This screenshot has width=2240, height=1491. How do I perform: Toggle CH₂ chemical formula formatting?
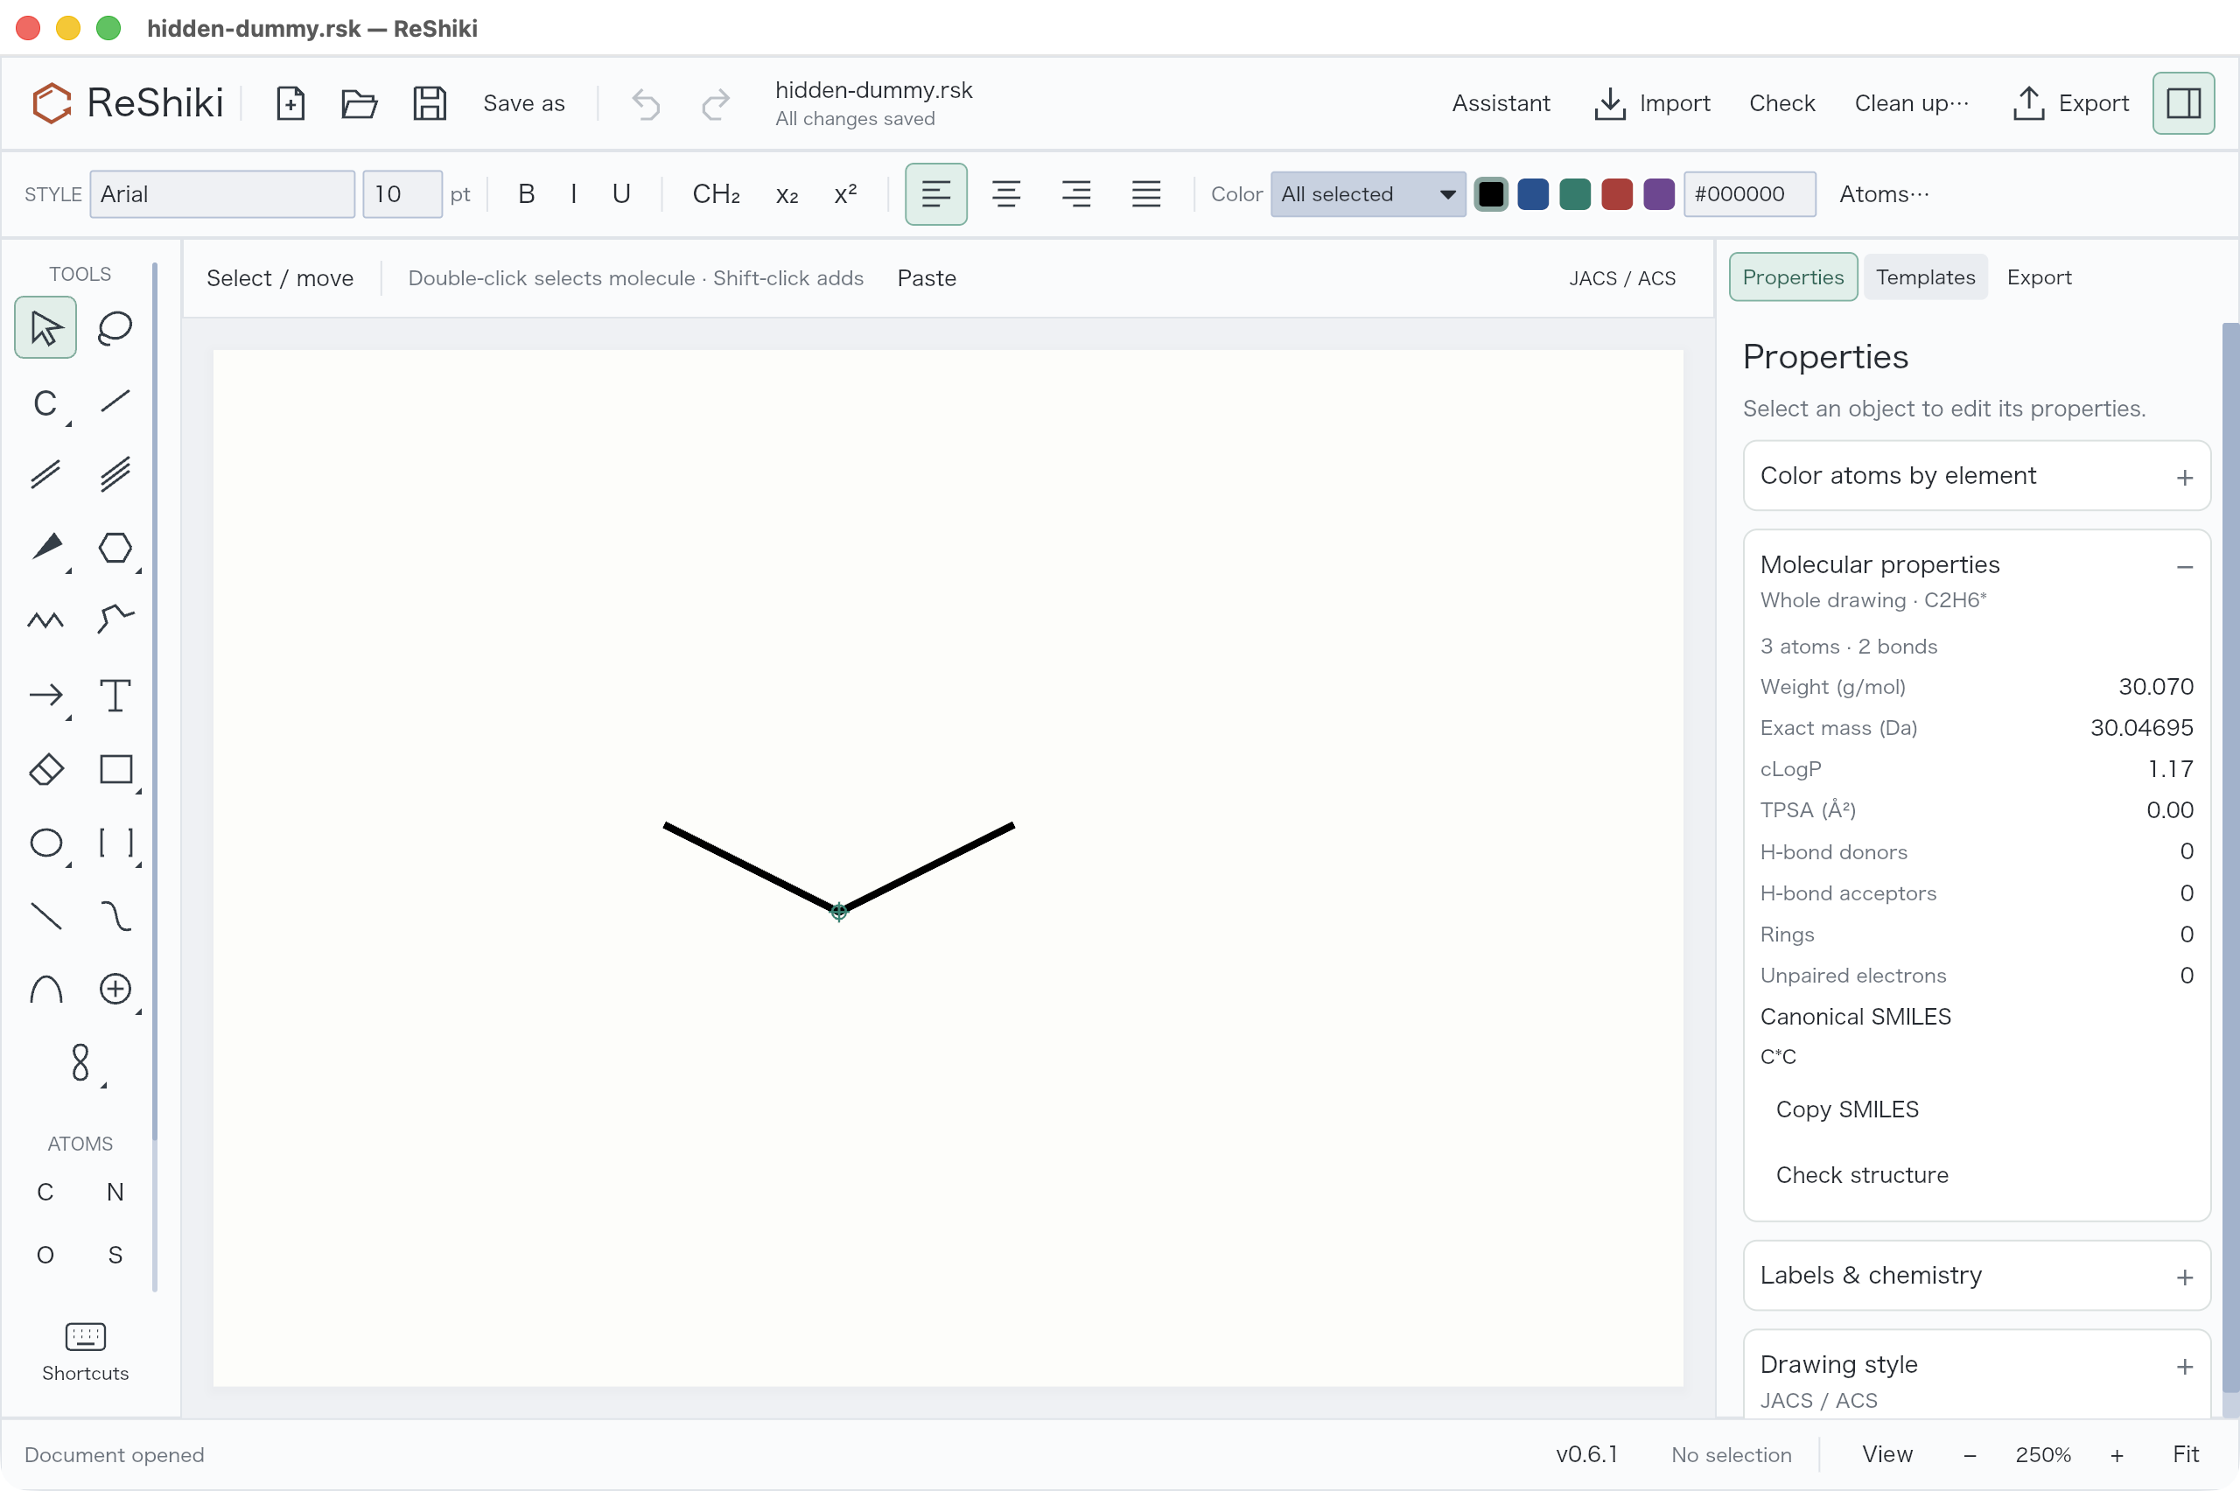tap(716, 194)
